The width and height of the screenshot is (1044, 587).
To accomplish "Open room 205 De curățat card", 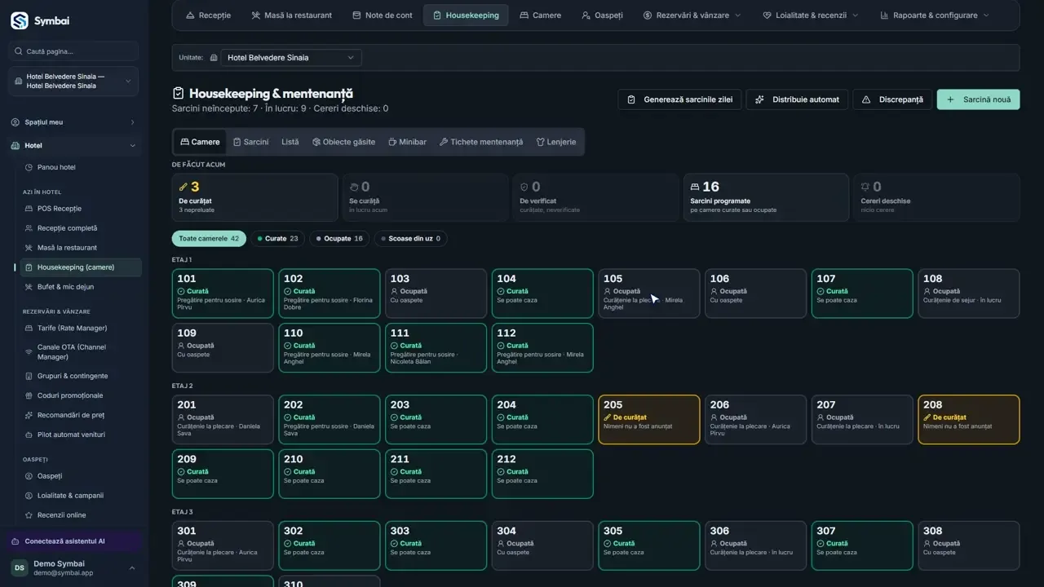I will pos(649,420).
